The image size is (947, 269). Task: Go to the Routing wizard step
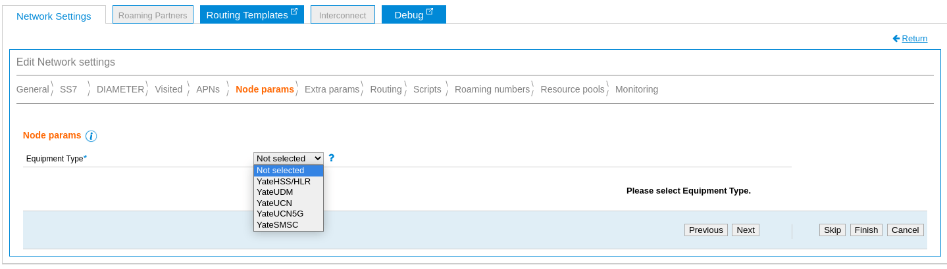tap(386, 89)
